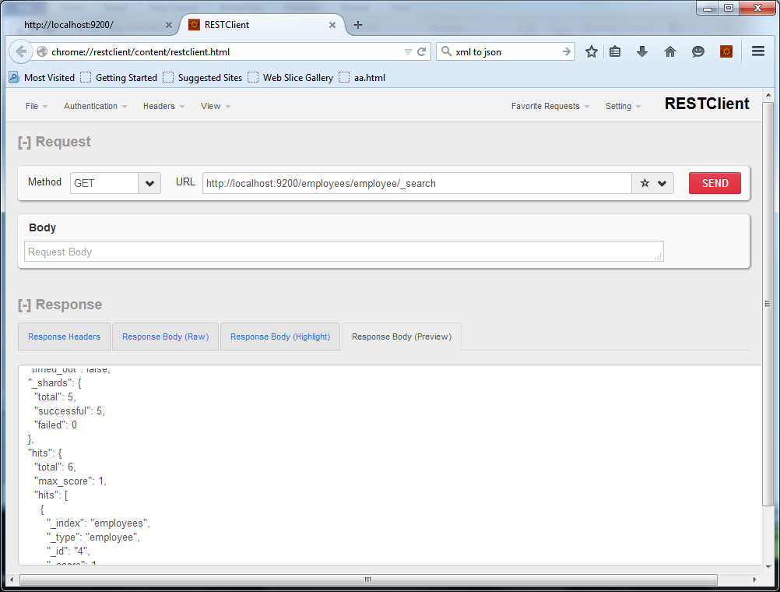Image resolution: width=780 pixels, height=592 pixels.
Task: Reload the page with the refresh icon
Action: click(x=421, y=51)
